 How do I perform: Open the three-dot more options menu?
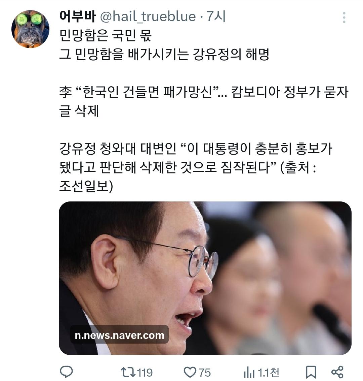(x=344, y=18)
